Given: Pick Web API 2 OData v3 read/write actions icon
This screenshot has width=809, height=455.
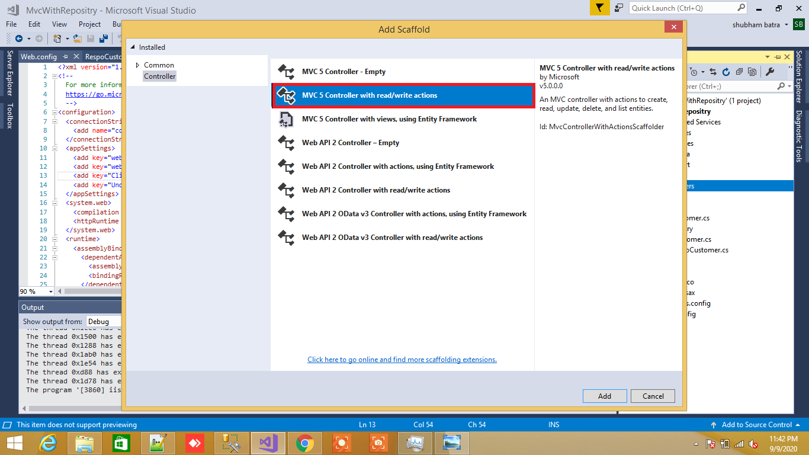Looking at the screenshot, I should tap(286, 238).
